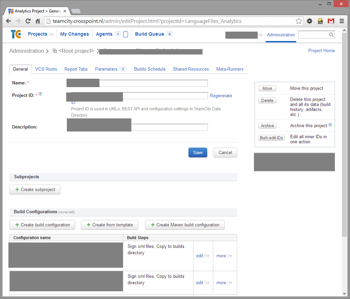Reload the page with refresh icon
Screen dimensions: 350x299
(x=28, y=21)
